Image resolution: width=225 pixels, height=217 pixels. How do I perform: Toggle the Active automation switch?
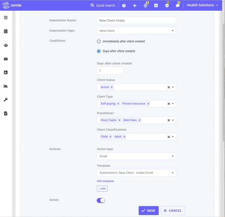101,201
